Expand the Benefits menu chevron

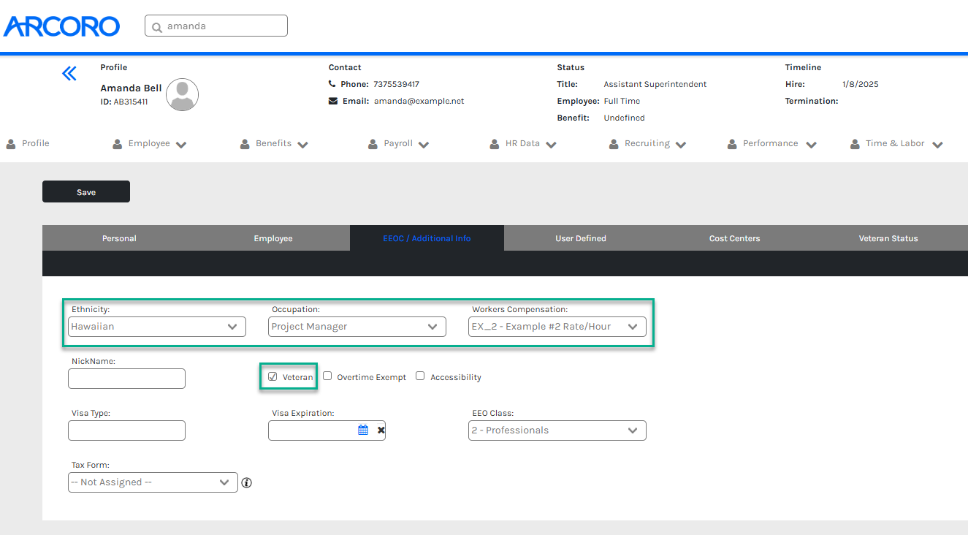point(302,145)
